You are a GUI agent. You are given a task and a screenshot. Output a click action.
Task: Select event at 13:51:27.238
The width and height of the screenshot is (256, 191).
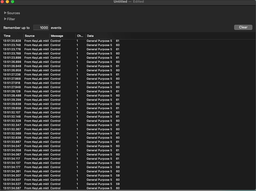128,74
